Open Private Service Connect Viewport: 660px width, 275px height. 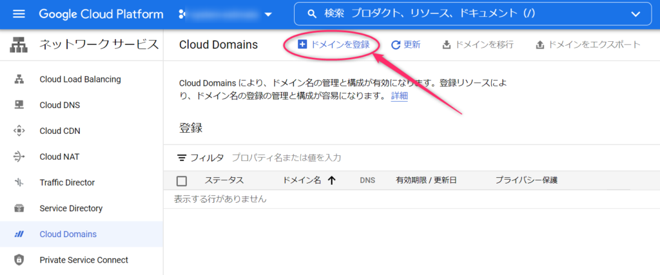(x=84, y=260)
